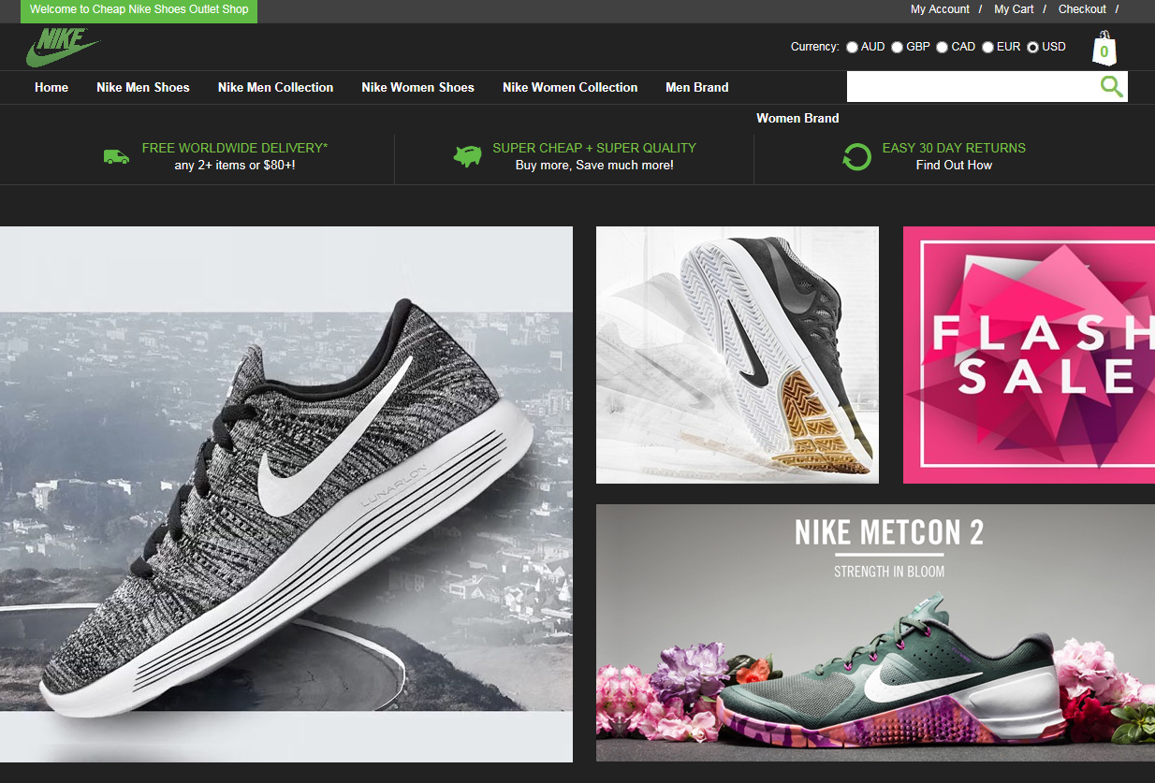Image resolution: width=1155 pixels, height=783 pixels.
Task: Select USD currency radio button
Action: [1032, 47]
